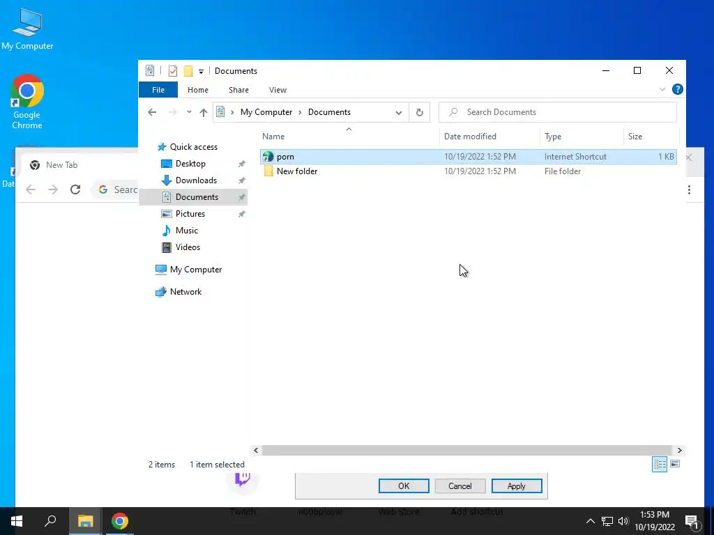Click the pin icon beside Desktop
This screenshot has height=535, width=714.
(241, 164)
